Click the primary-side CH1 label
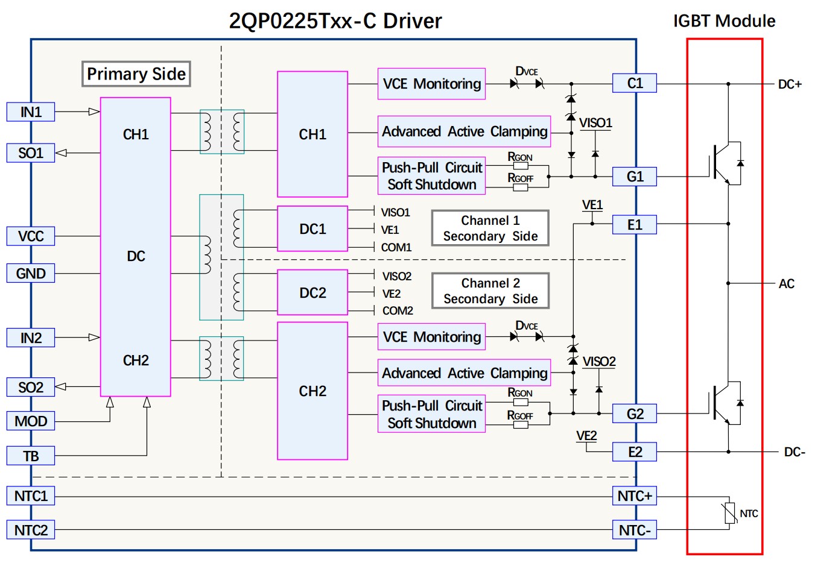Viewport: 815px width, 563px height. point(136,134)
